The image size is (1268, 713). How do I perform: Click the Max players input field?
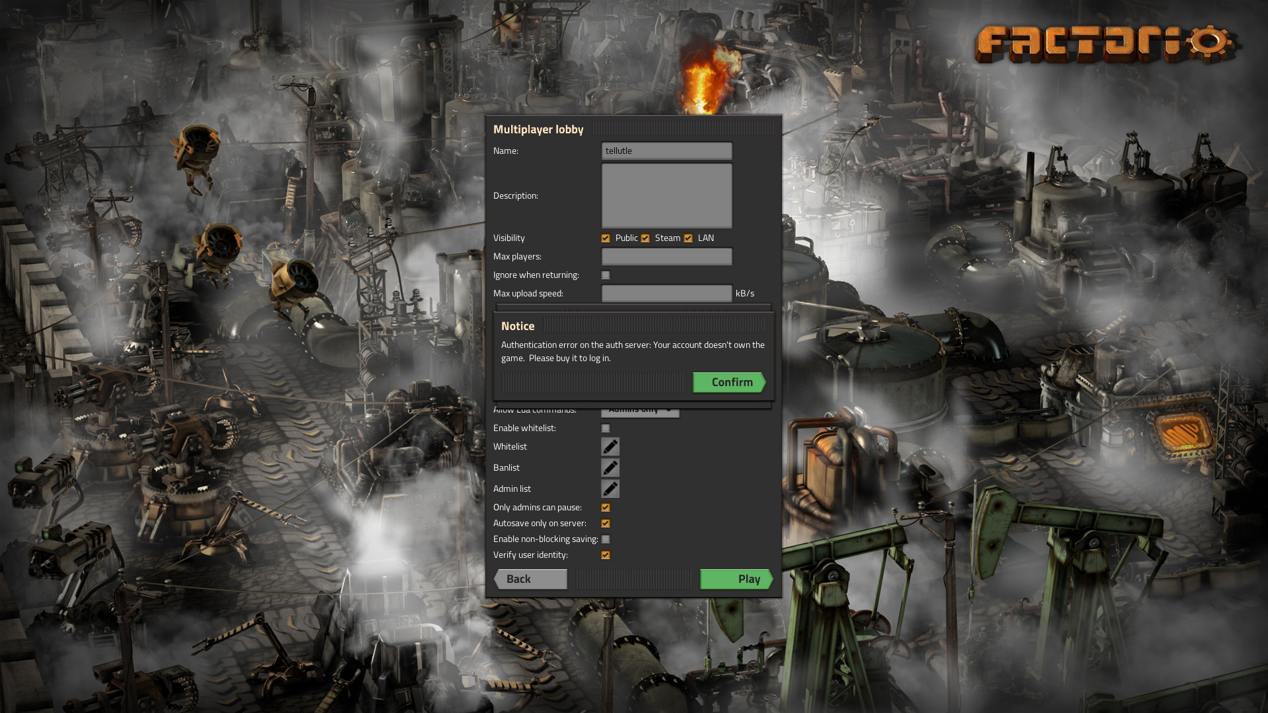[666, 256]
